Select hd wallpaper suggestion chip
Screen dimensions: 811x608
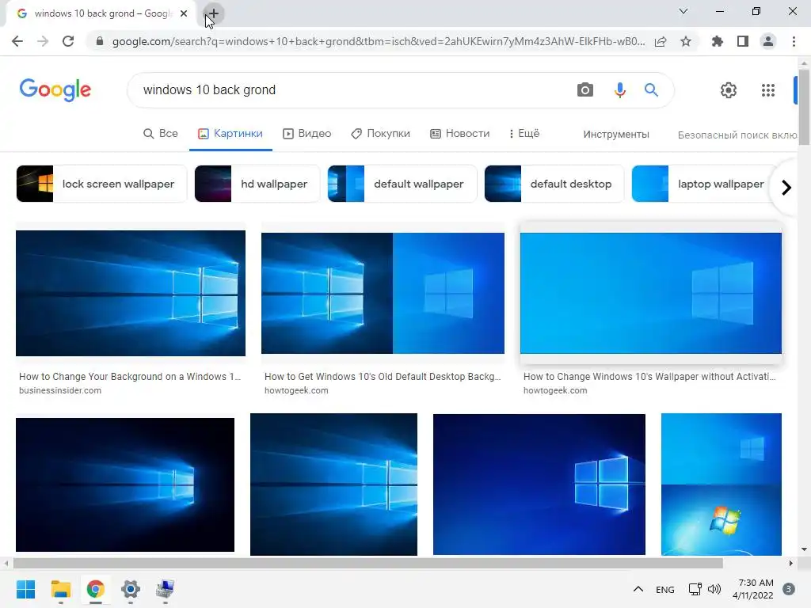click(x=257, y=184)
